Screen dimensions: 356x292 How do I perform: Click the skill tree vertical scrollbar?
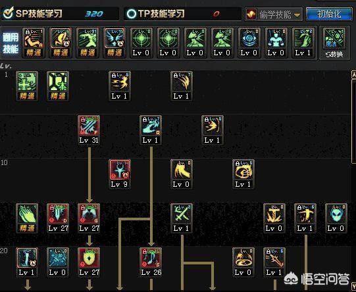[x=354, y=120]
